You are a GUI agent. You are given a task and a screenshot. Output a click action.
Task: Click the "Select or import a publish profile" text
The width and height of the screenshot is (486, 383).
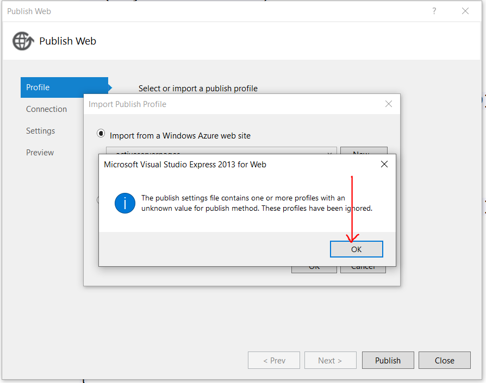pyautogui.click(x=198, y=88)
